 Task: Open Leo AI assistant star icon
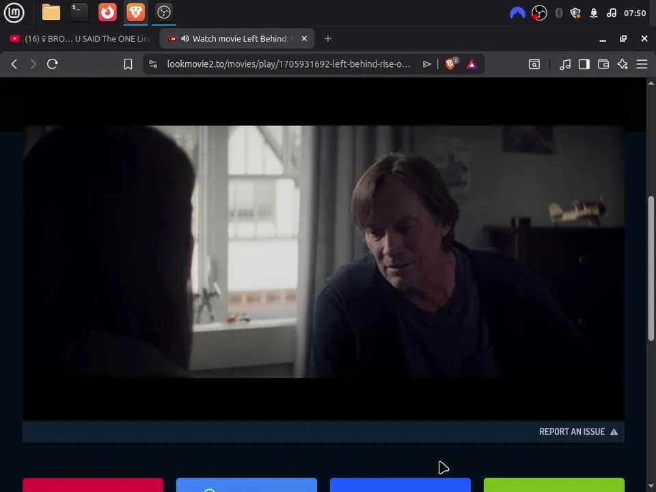click(623, 64)
